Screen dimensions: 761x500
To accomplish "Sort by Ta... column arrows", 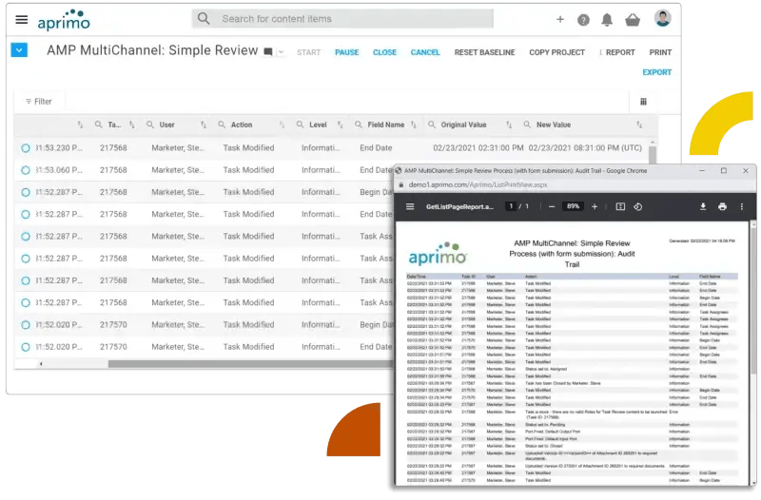I will tap(132, 125).
